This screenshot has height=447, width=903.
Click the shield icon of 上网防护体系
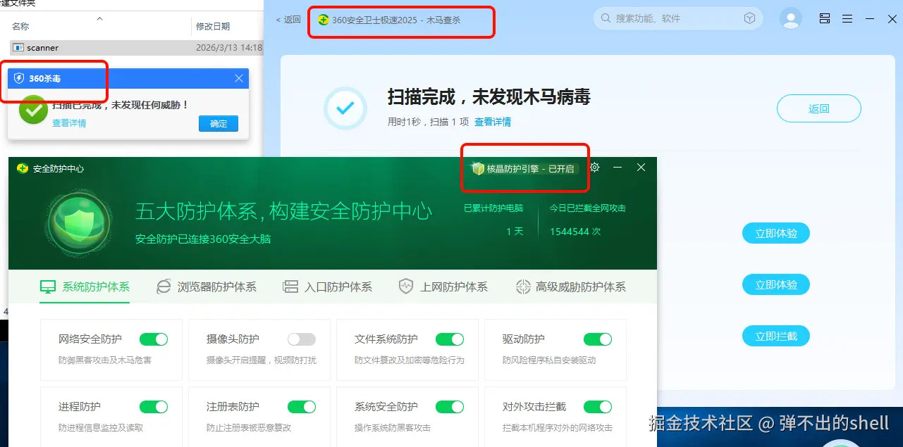pyautogui.click(x=406, y=287)
